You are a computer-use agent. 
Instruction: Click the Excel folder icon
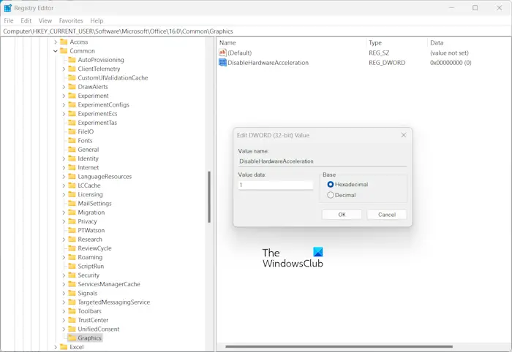click(x=64, y=347)
